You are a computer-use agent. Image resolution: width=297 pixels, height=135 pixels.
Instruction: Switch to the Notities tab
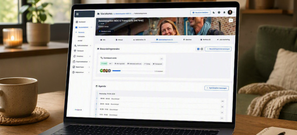[205, 40]
